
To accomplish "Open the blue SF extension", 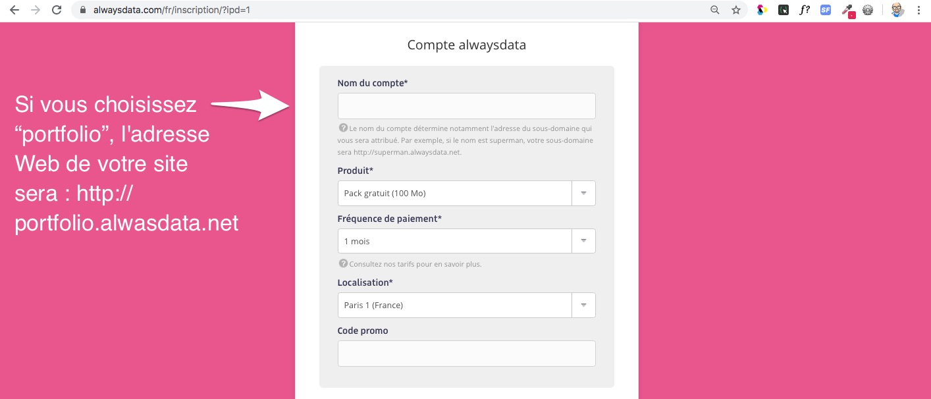I will click(826, 11).
